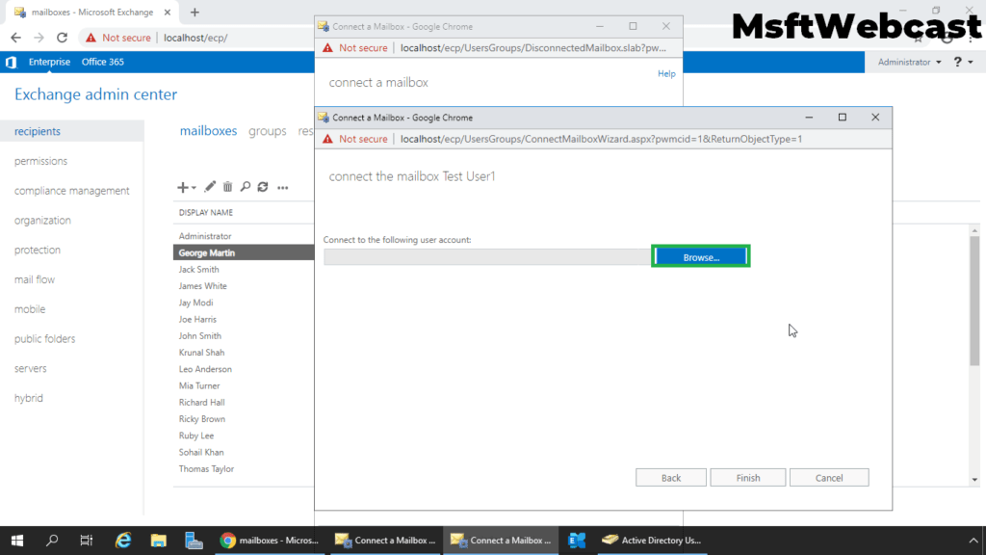Click the Exchange logo icon in the top-left corner
Viewport: 986px width, 555px height.
pos(11,61)
